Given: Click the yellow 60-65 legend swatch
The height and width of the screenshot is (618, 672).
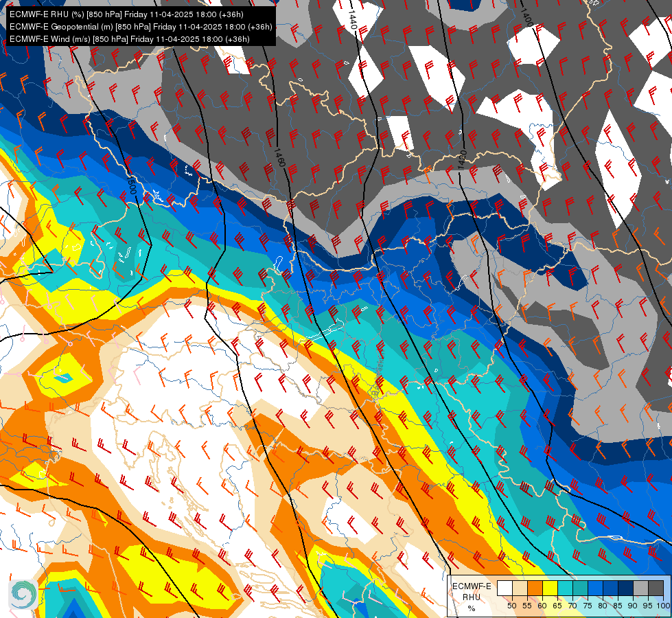Looking at the screenshot, I should [550, 588].
